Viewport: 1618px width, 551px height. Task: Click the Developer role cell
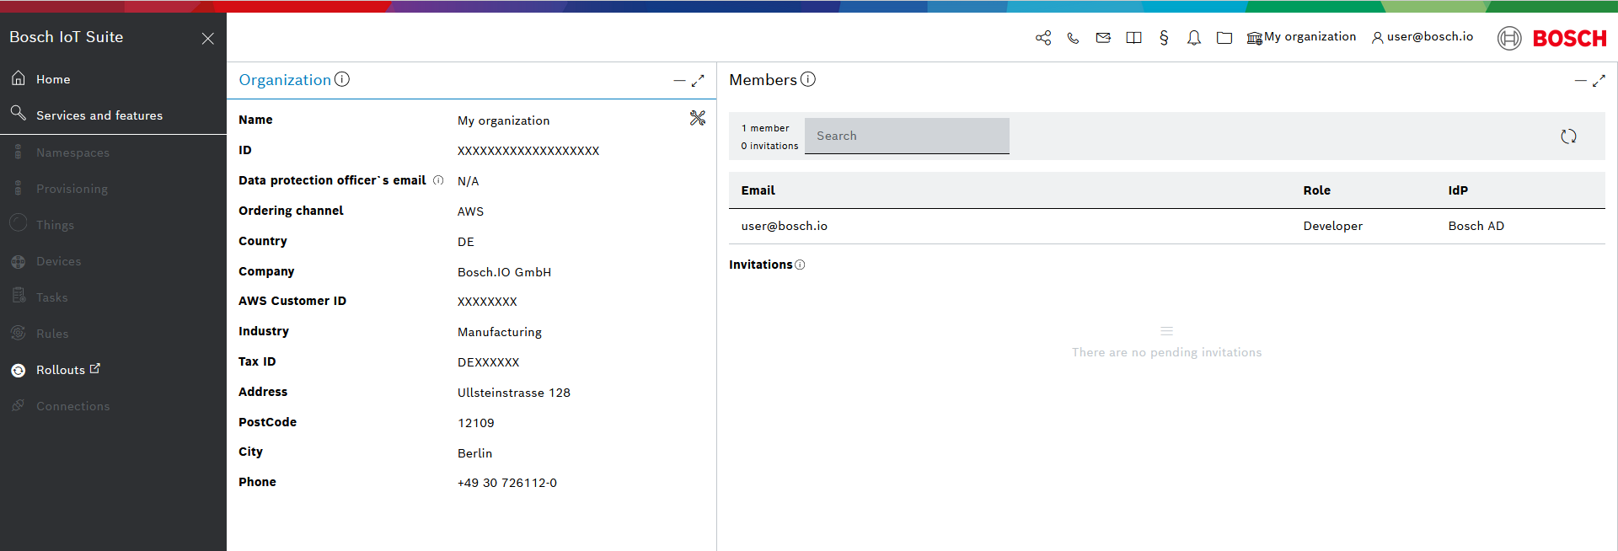1332,226
